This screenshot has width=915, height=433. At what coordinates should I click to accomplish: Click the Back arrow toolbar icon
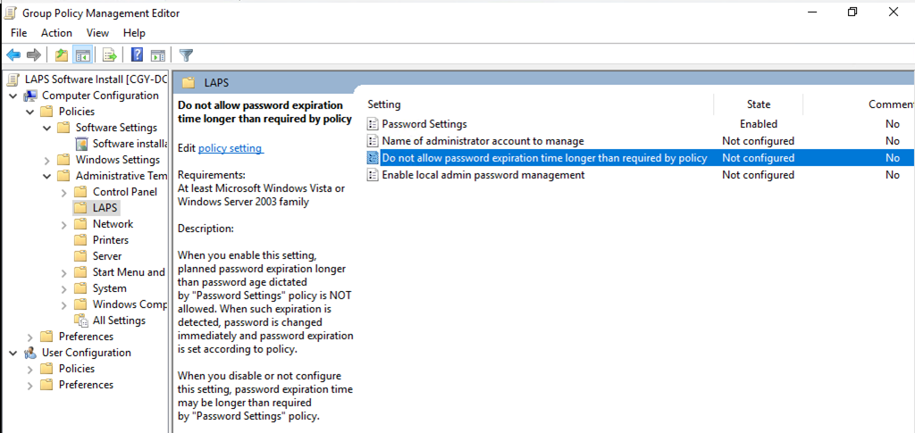[14, 55]
